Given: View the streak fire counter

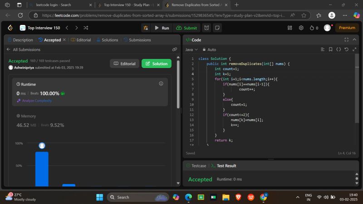Looking at the screenshot, I should click(314, 28).
